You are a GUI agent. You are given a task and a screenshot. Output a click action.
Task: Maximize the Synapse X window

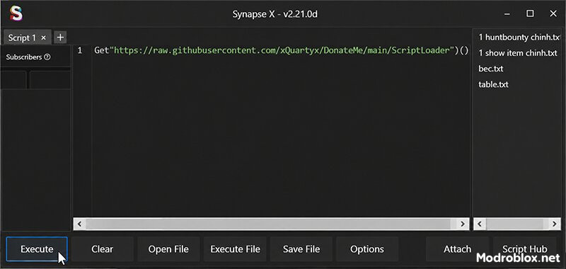tap(530, 13)
